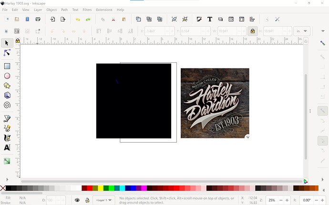Open the Layer menu

[38, 10]
